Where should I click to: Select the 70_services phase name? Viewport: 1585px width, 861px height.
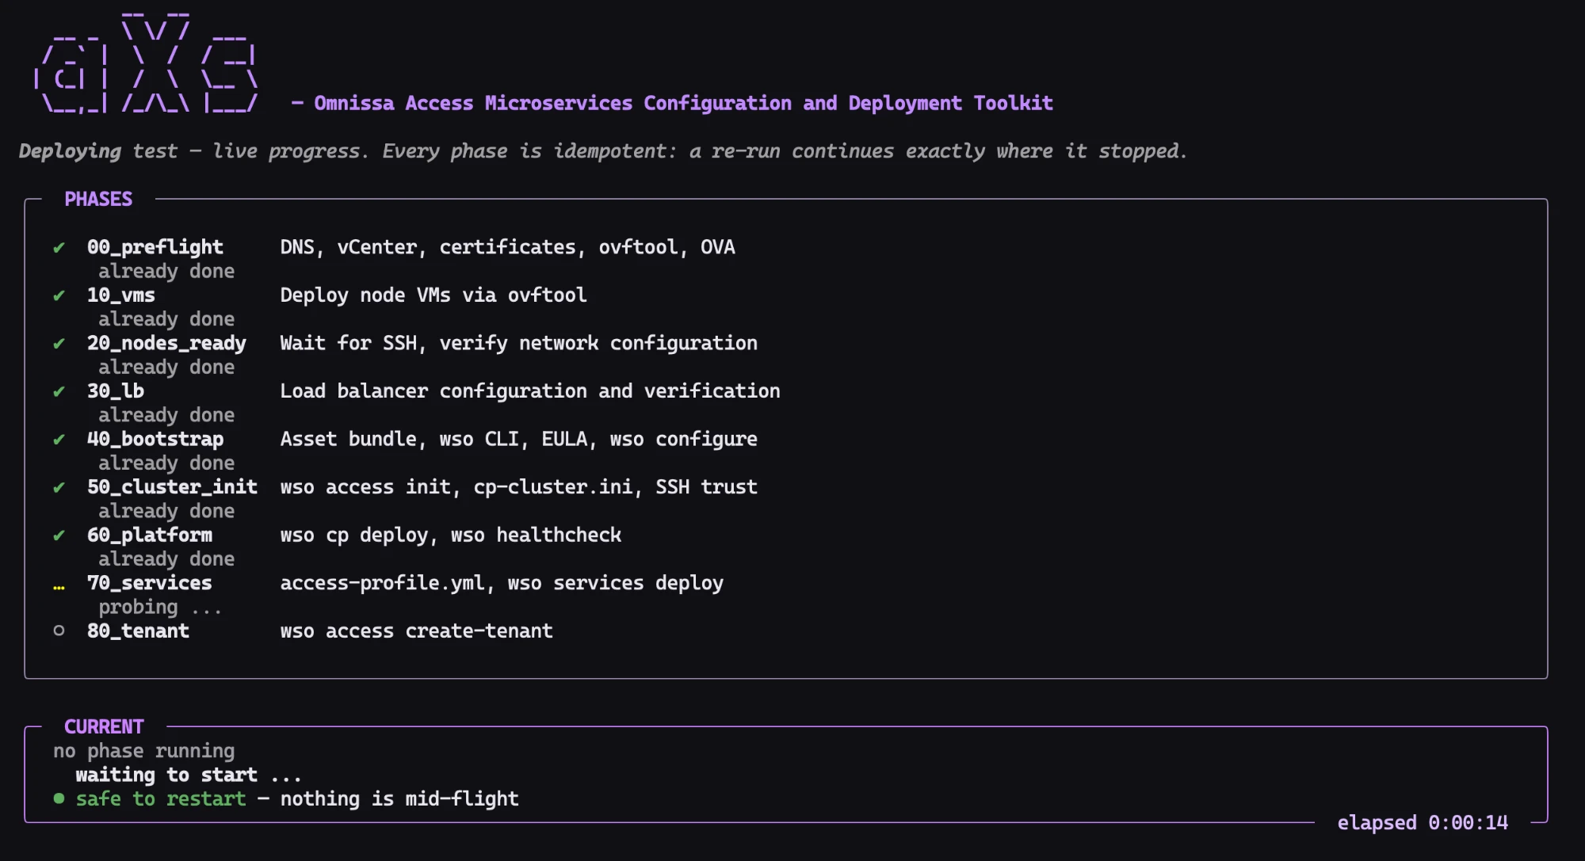pos(150,583)
